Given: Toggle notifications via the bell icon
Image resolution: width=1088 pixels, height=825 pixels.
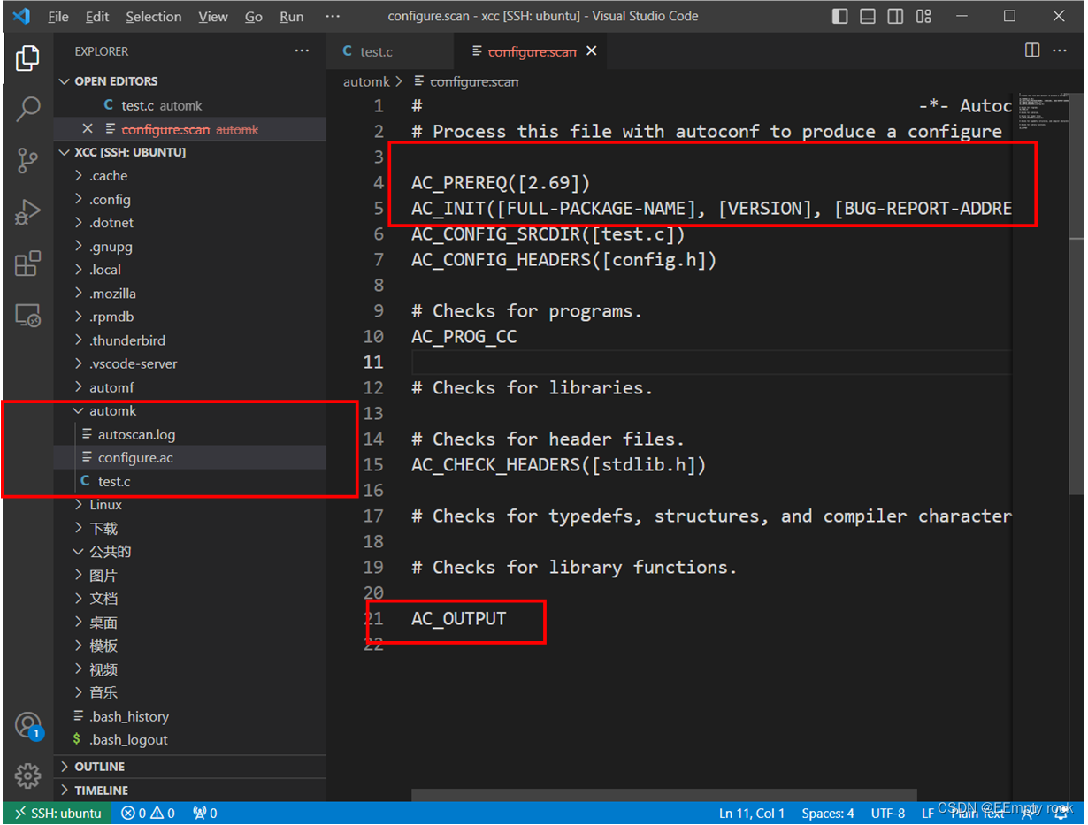Looking at the screenshot, I should click(1062, 813).
